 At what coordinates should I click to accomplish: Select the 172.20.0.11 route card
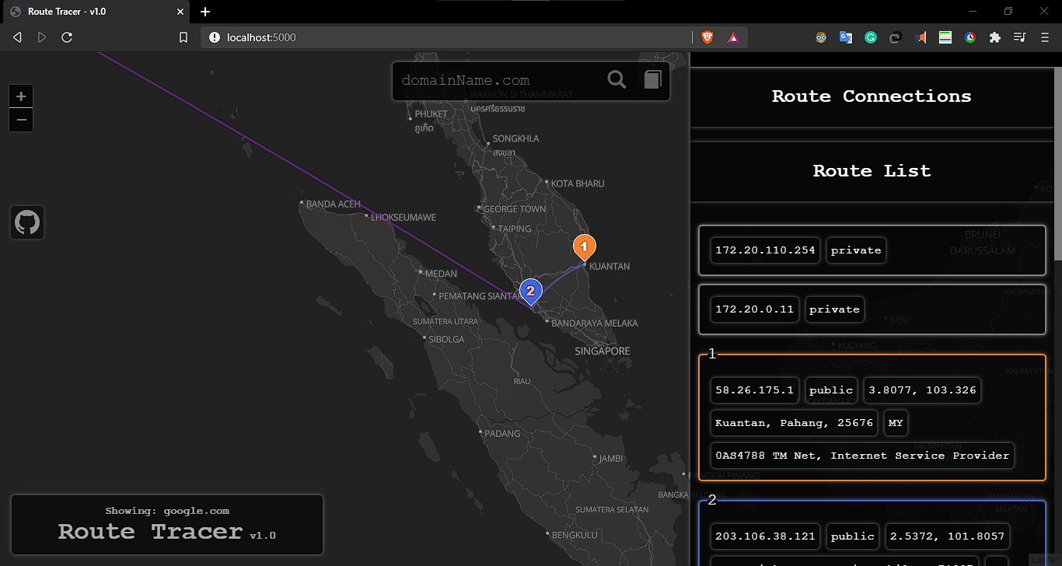pyautogui.click(x=872, y=309)
